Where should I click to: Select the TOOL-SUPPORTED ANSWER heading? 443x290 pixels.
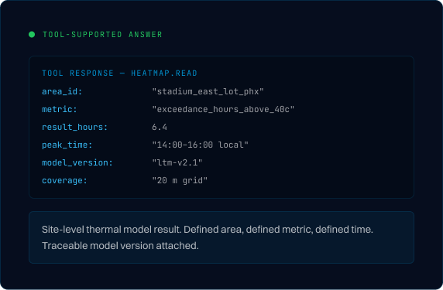point(102,35)
